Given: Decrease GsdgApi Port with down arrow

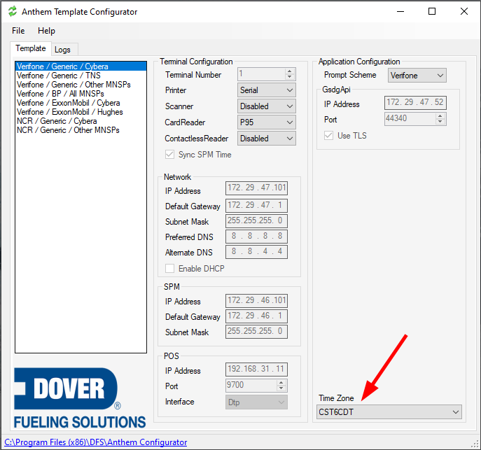Looking at the screenshot, I should (440, 122).
